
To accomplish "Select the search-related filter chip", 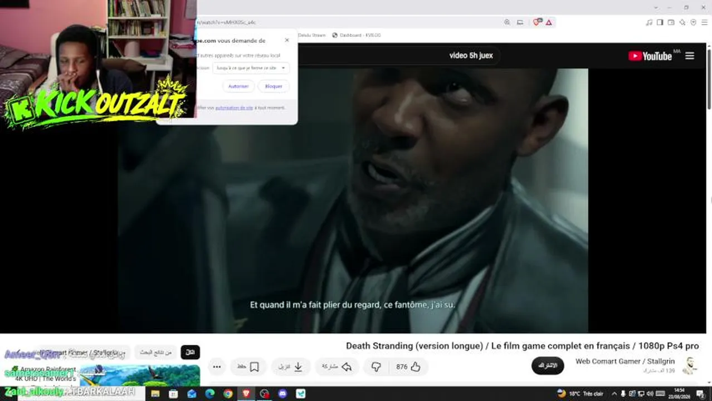I will [155, 353].
